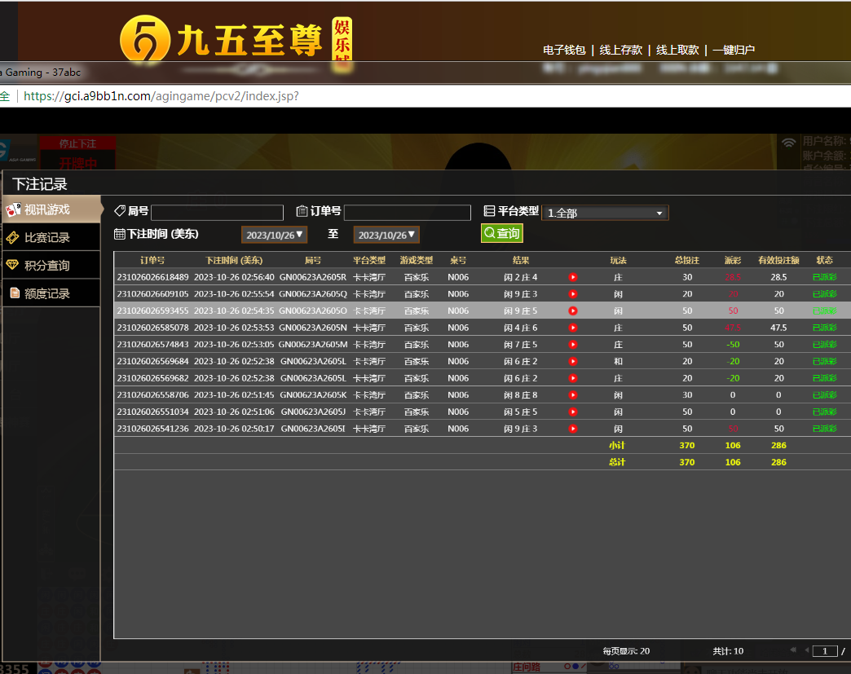Click 共计: 10 record count
The image size is (851, 674).
coord(728,651)
